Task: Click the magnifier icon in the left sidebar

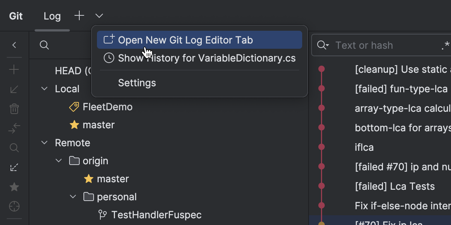Action: [x=14, y=148]
